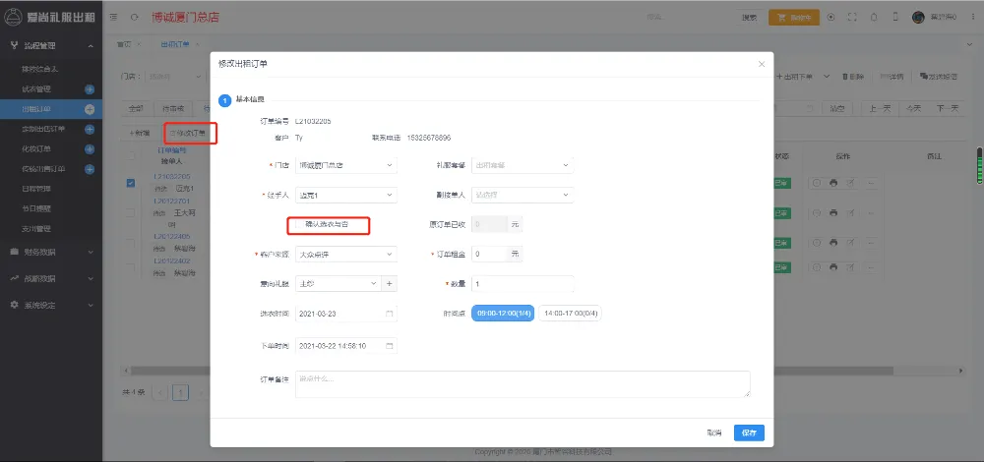Viewport: 984px width, 462px height.
Task: Click blue plus icon beside 出租订单
Action: click(90, 108)
